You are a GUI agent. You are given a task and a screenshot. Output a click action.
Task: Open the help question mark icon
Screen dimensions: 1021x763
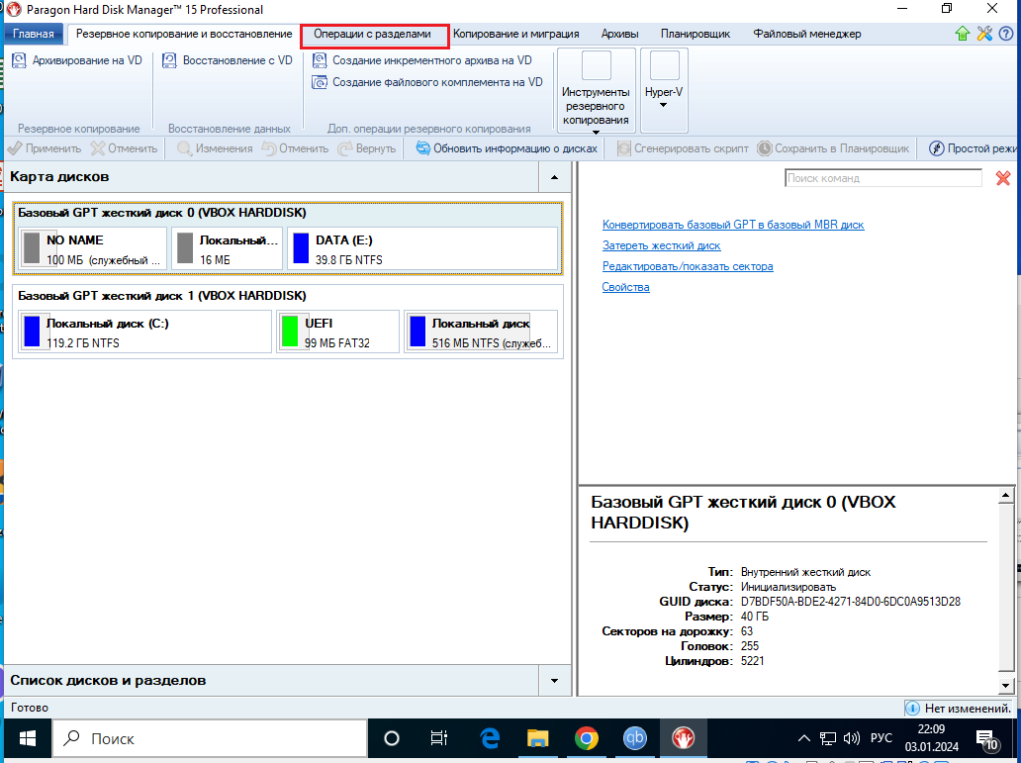point(1006,34)
